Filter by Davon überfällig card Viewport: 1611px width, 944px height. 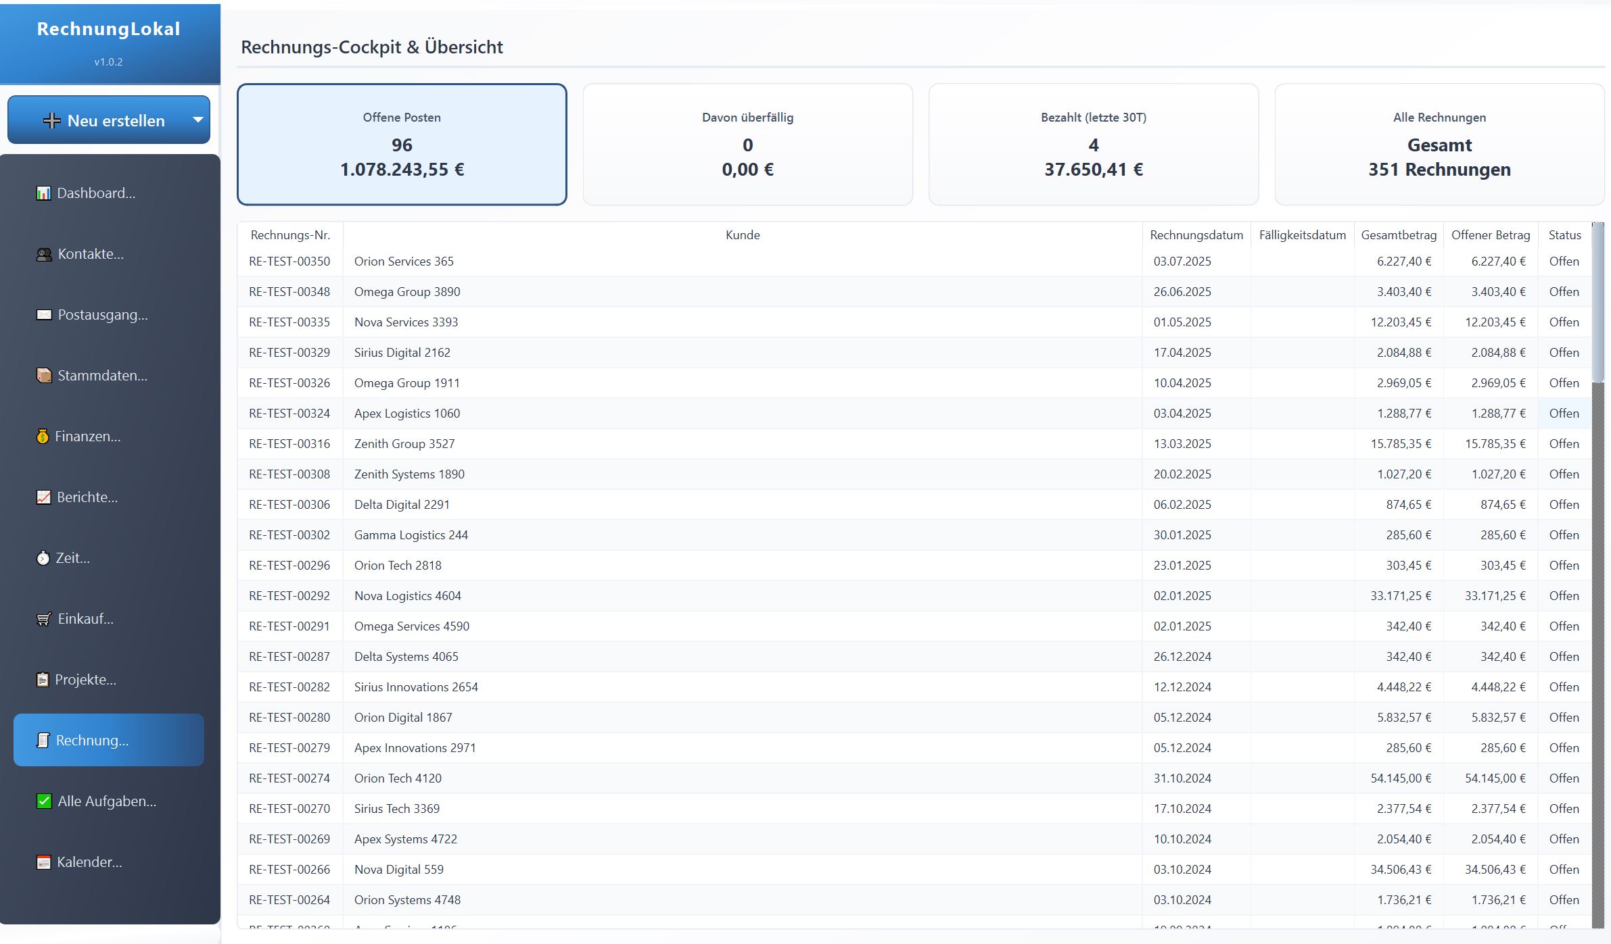[747, 144]
